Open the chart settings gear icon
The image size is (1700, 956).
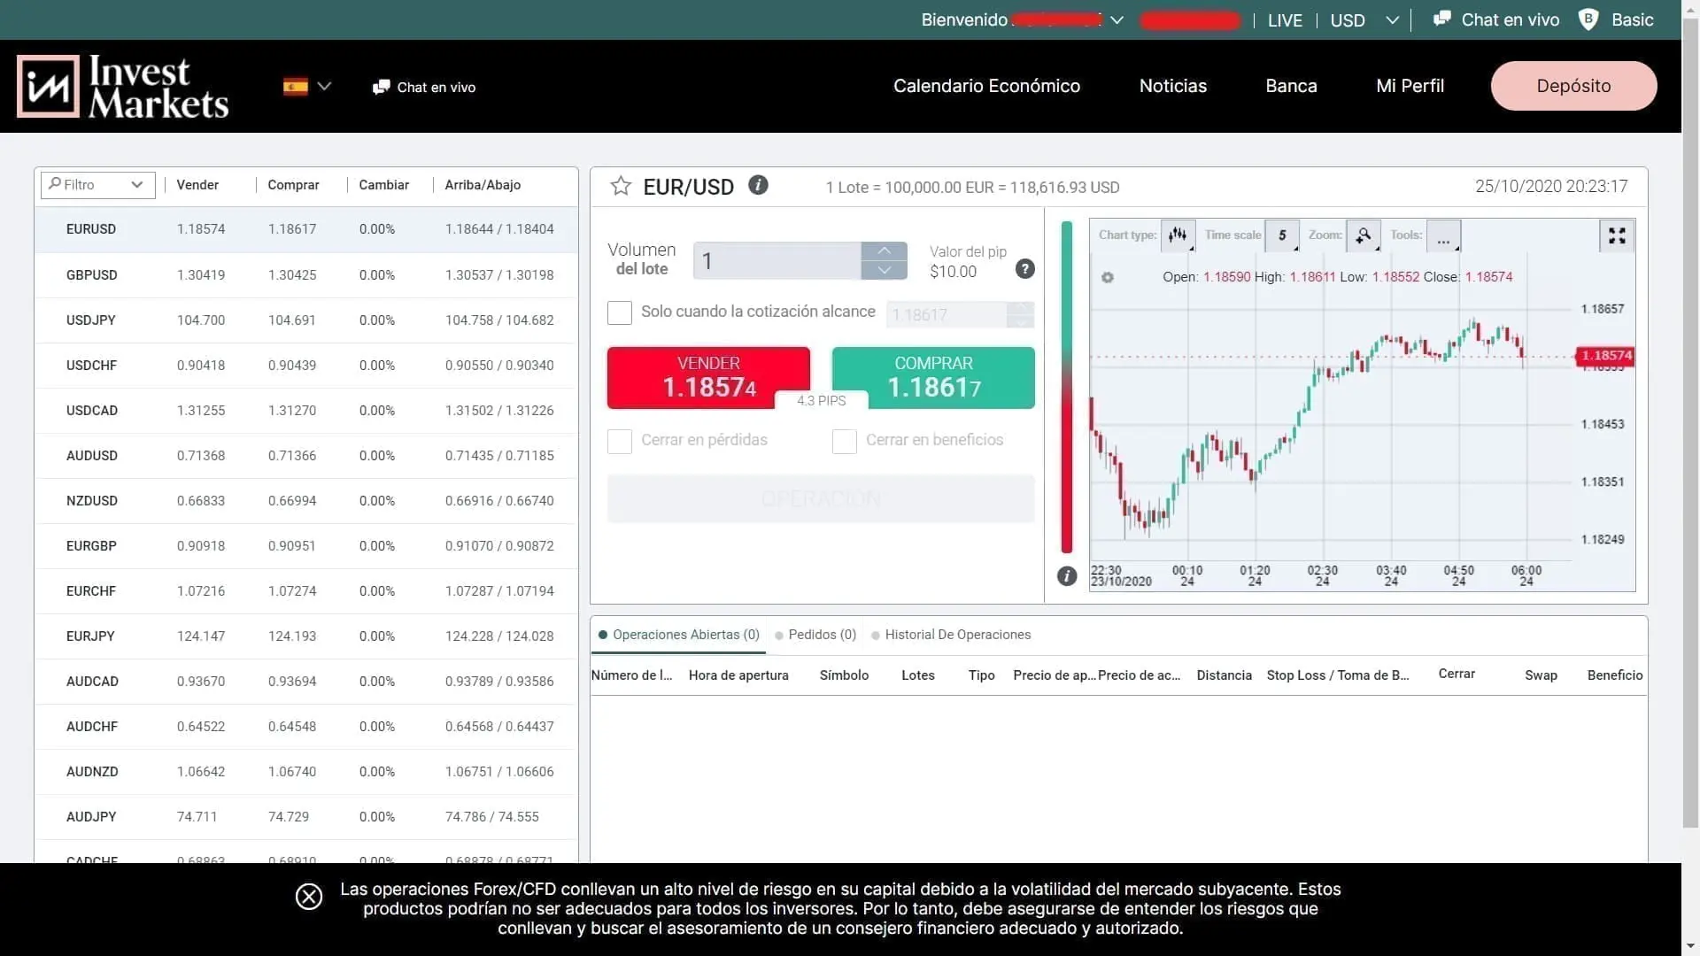(x=1108, y=277)
